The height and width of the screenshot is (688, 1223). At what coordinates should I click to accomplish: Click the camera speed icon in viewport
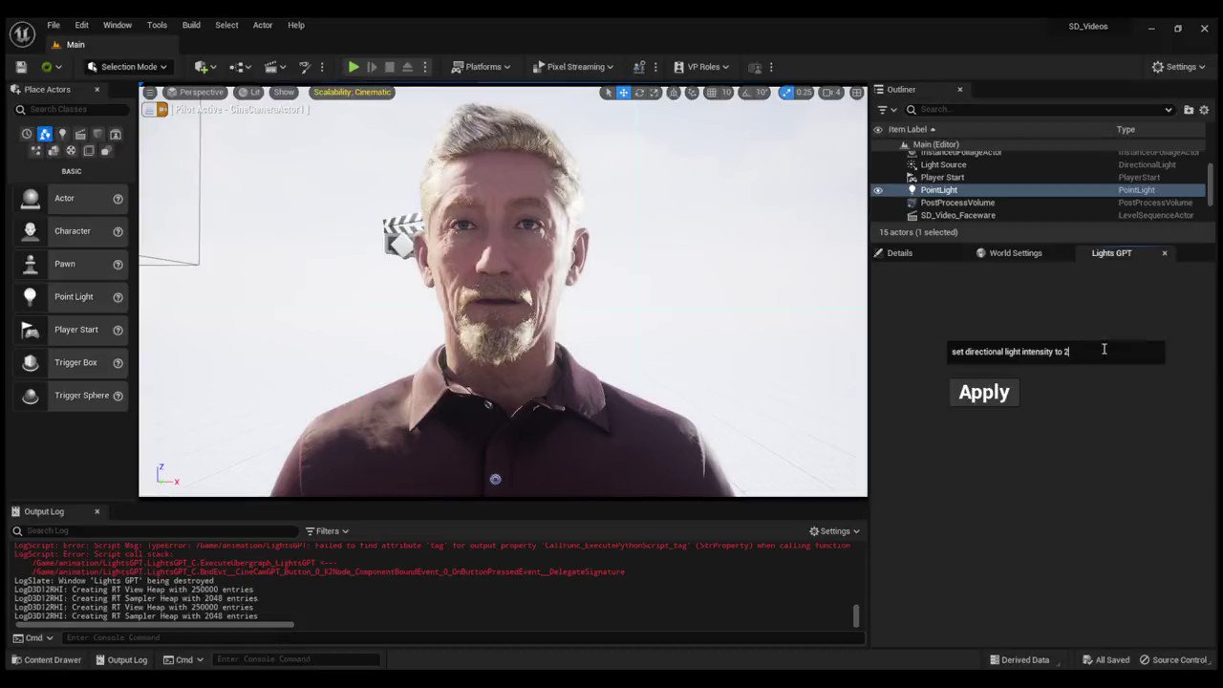tap(828, 92)
